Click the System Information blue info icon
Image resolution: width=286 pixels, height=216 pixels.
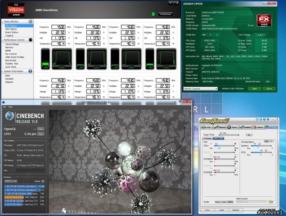30,71
